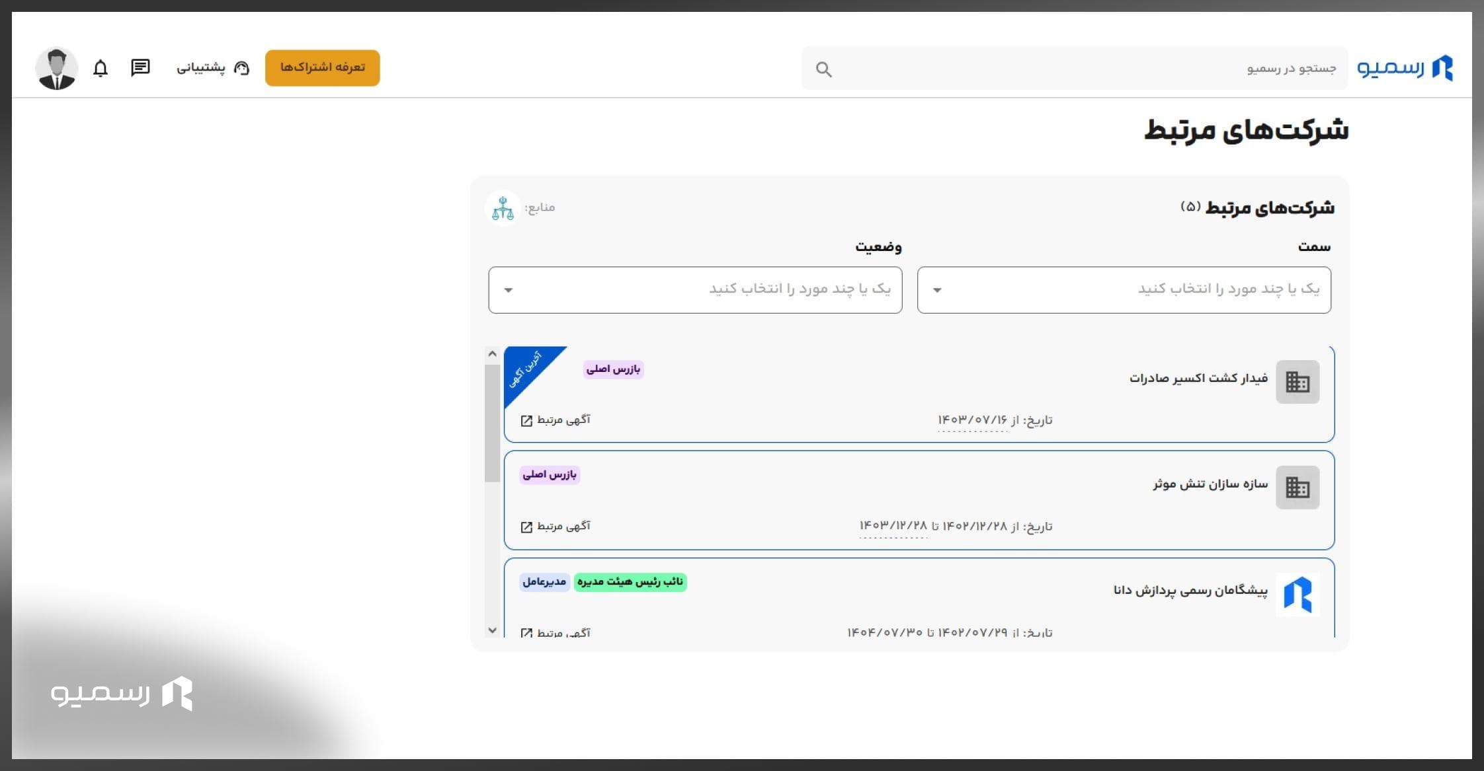This screenshot has width=1484, height=771.
Task: Expand the 'وضعیت' status filter dropdown
Action: pos(695,289)
